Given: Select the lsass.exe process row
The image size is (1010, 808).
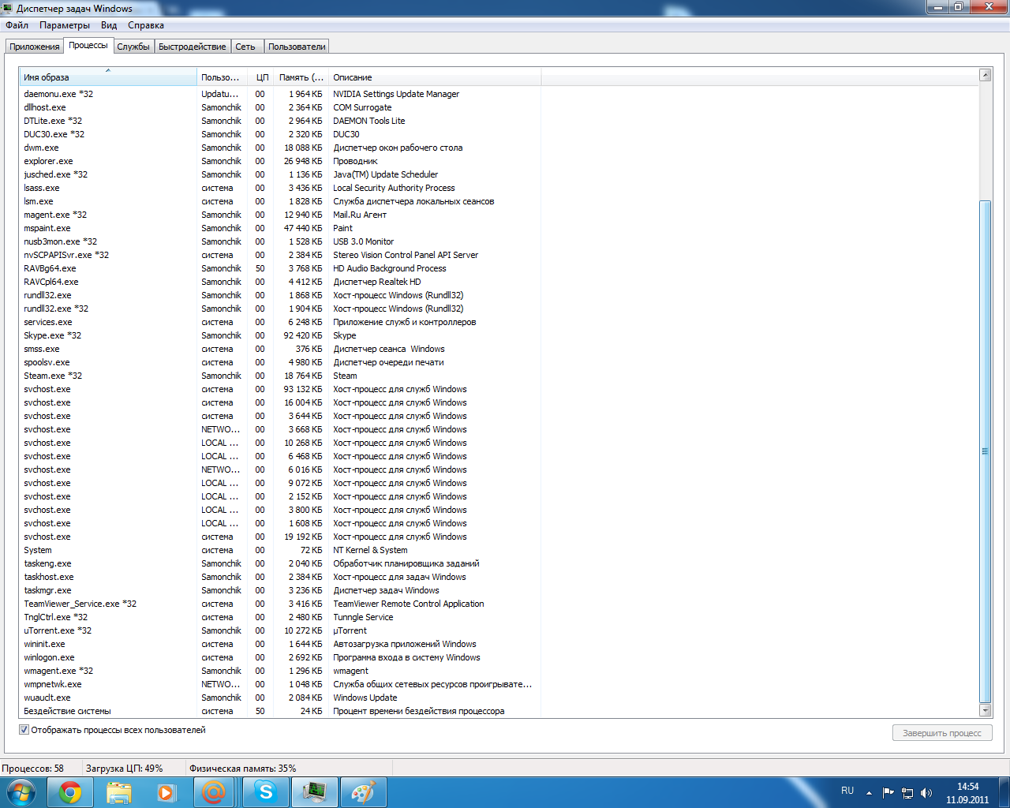Looking at the screenshot, I should click(x=280, y=188).
